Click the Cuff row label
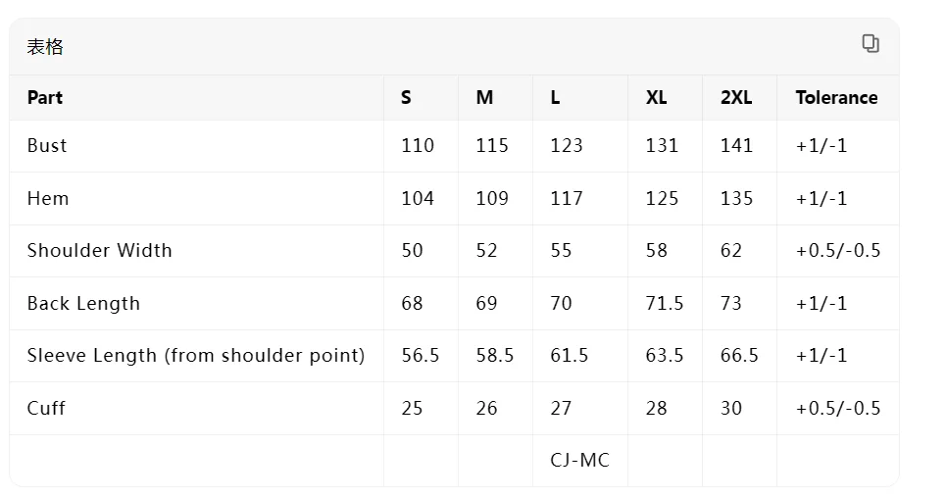 (x=46, y=409)
